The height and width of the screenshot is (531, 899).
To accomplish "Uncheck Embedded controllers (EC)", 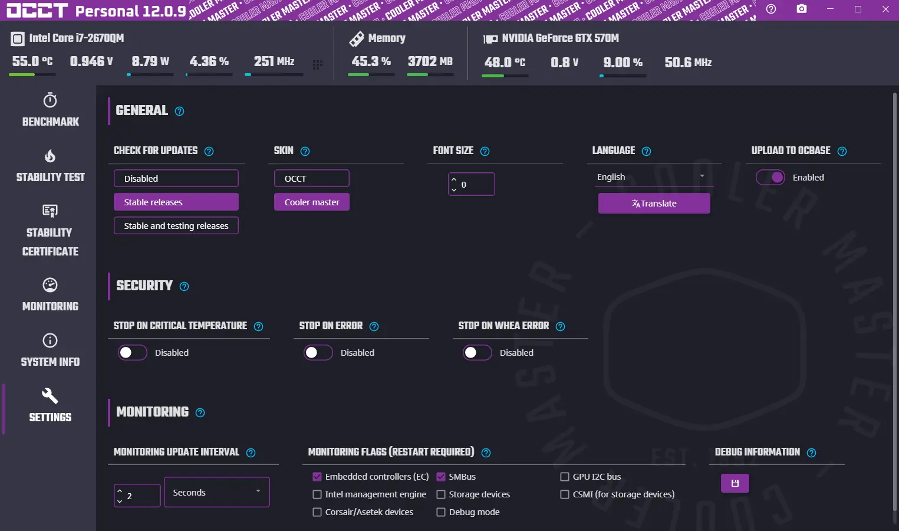I will pos(317,477).
